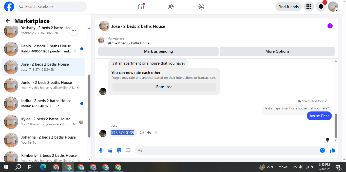Open more actions for Jose's message
Image resolution: width=346 pixels, height=172 pixels.
click(x=156, y=132)
